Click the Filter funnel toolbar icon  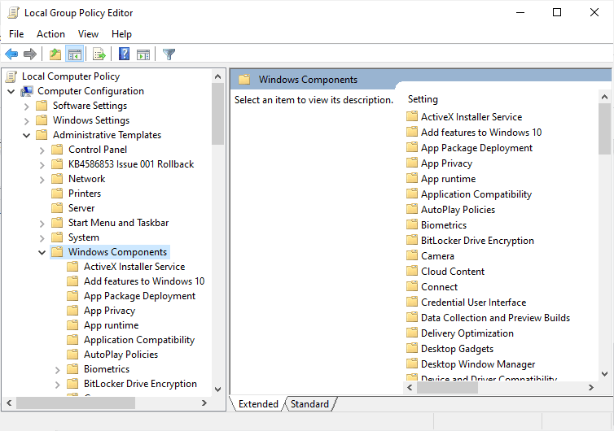[169, 54]
